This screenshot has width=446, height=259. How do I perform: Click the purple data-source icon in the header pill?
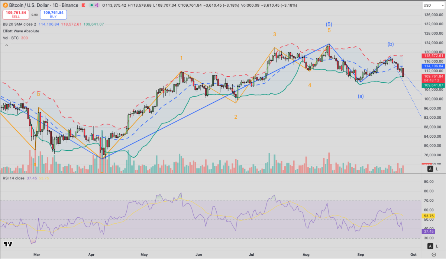[x=97, y=5]
